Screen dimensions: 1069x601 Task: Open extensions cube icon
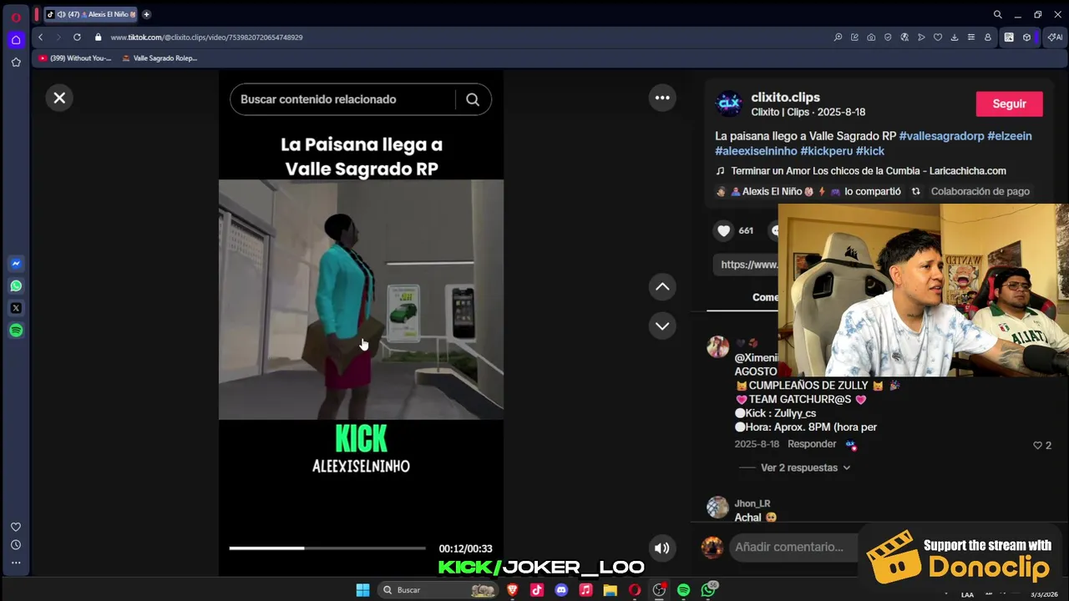tap(1026, 38)
